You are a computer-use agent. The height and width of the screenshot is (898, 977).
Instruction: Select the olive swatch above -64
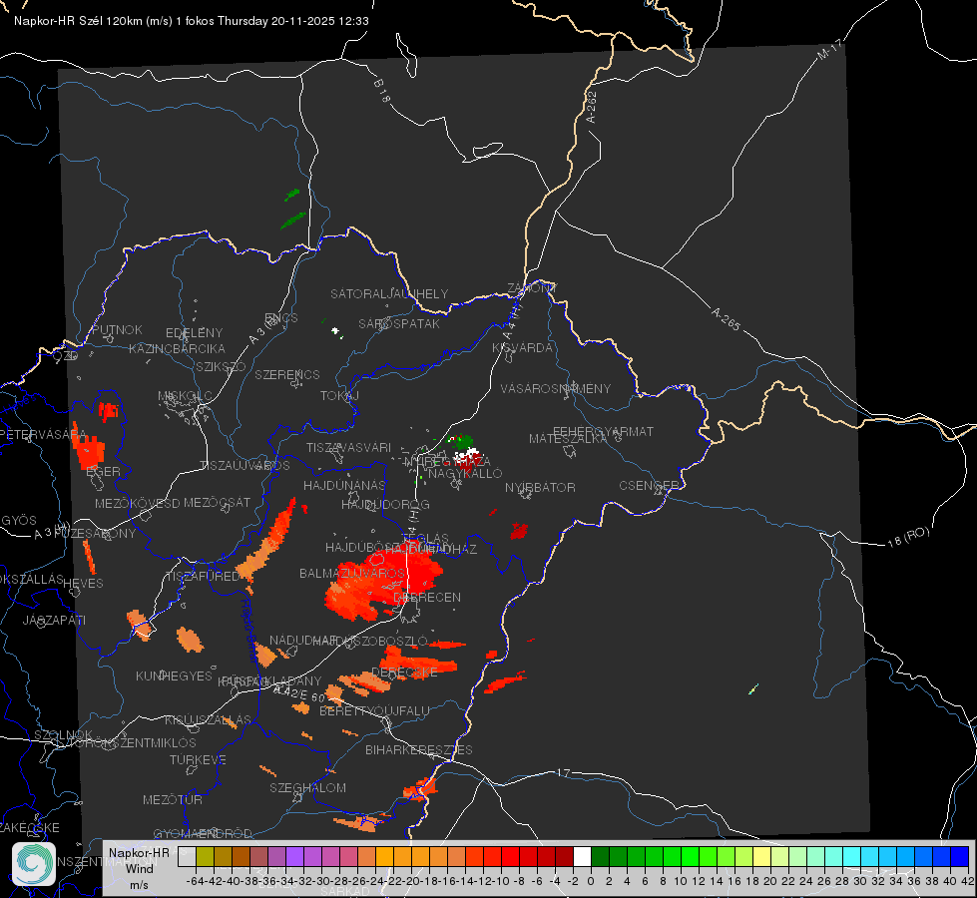(205, 856)
